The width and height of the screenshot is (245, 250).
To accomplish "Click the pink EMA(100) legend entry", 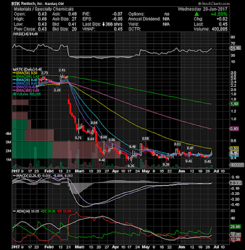I will coord(27,91).
